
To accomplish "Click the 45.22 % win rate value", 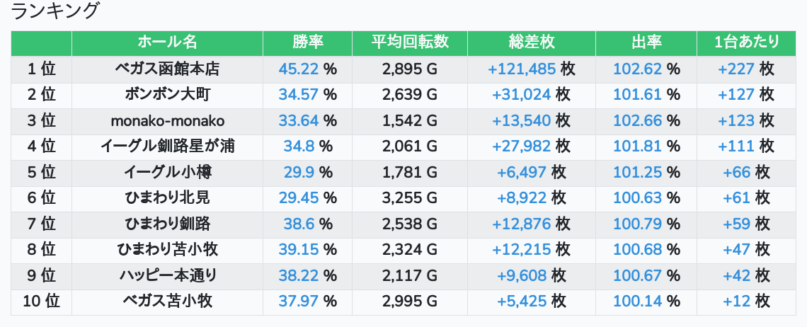I will coord(307,69).
